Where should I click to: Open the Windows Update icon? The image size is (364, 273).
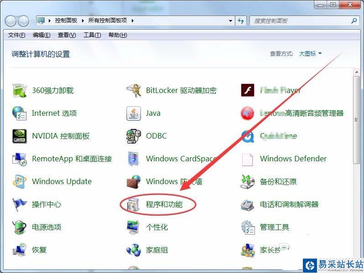(20, 181)
